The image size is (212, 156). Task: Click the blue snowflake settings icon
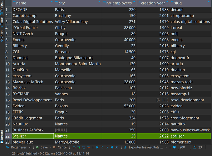[x=175, y=147]
